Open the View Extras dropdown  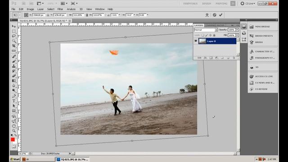(40, 4)
